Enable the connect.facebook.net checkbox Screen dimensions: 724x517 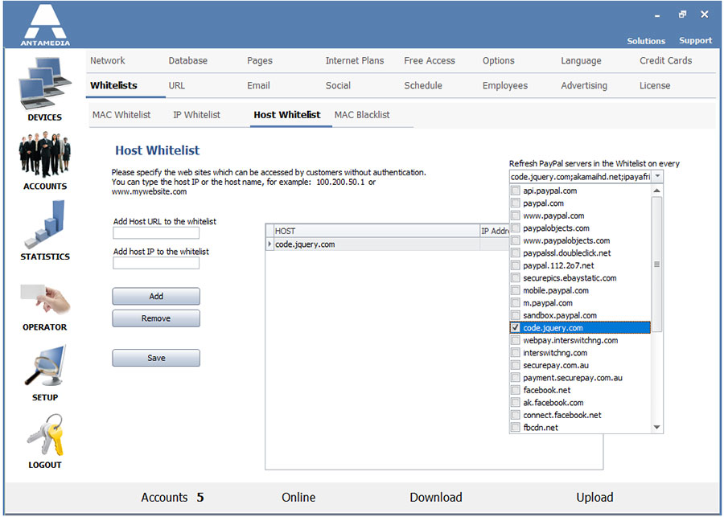pyautogui.click(x=516, y=415)
